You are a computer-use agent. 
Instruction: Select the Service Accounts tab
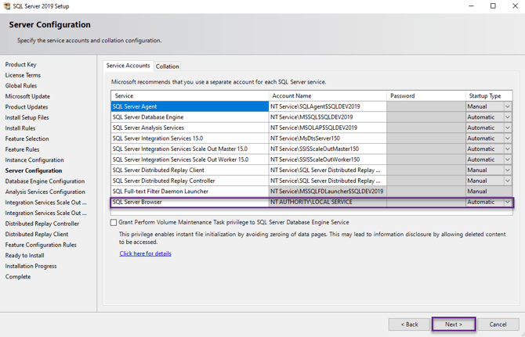[128, 66]
